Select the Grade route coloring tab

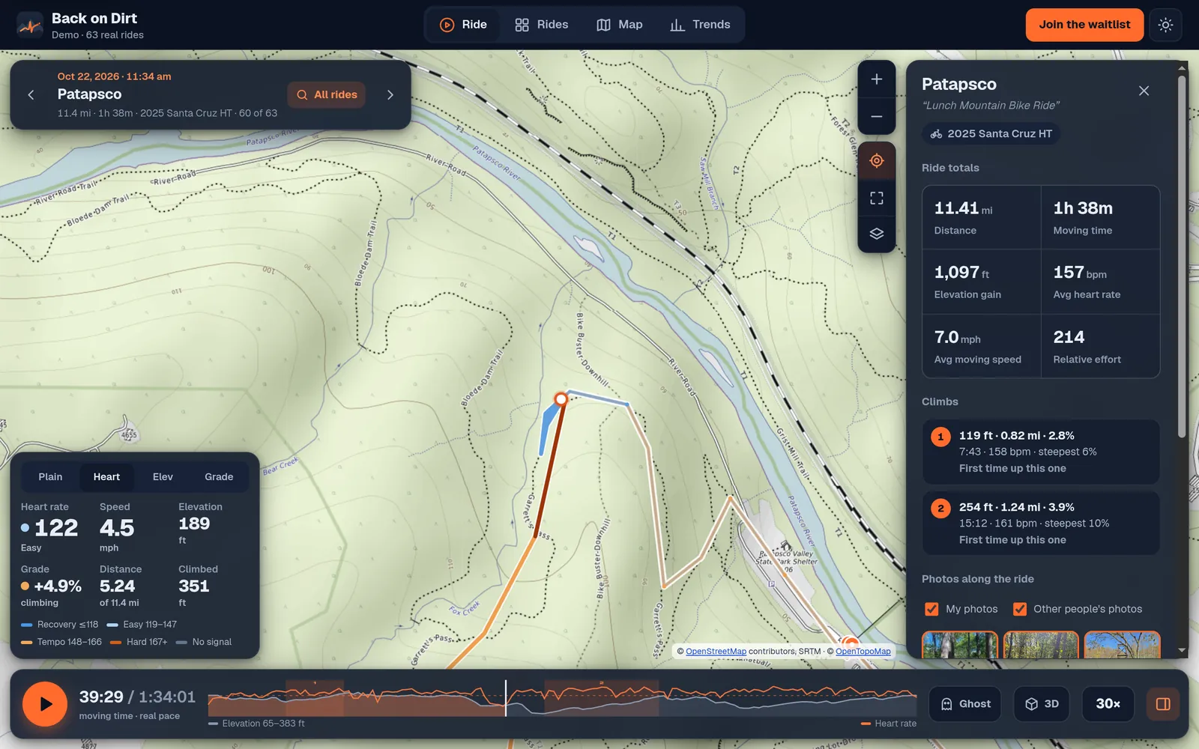pyautogui.click(x=219, y=477)
